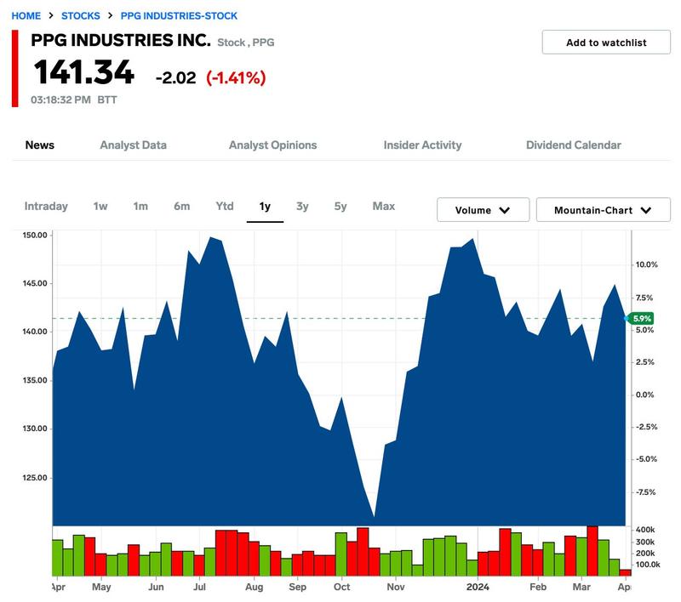
Task: Click Add to watchlist button
Action: pos(606,42)
